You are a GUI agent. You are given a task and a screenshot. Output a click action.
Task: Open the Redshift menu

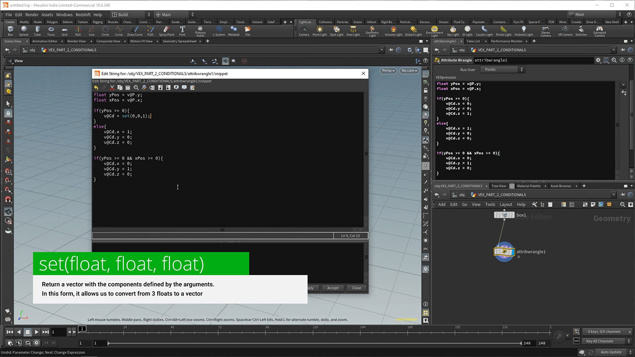pyautogui.click(x=83, y=14)
